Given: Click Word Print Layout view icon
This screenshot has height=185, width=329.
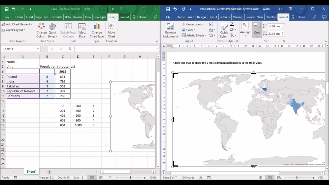Looking at the screenshot, I should (270, 178).
